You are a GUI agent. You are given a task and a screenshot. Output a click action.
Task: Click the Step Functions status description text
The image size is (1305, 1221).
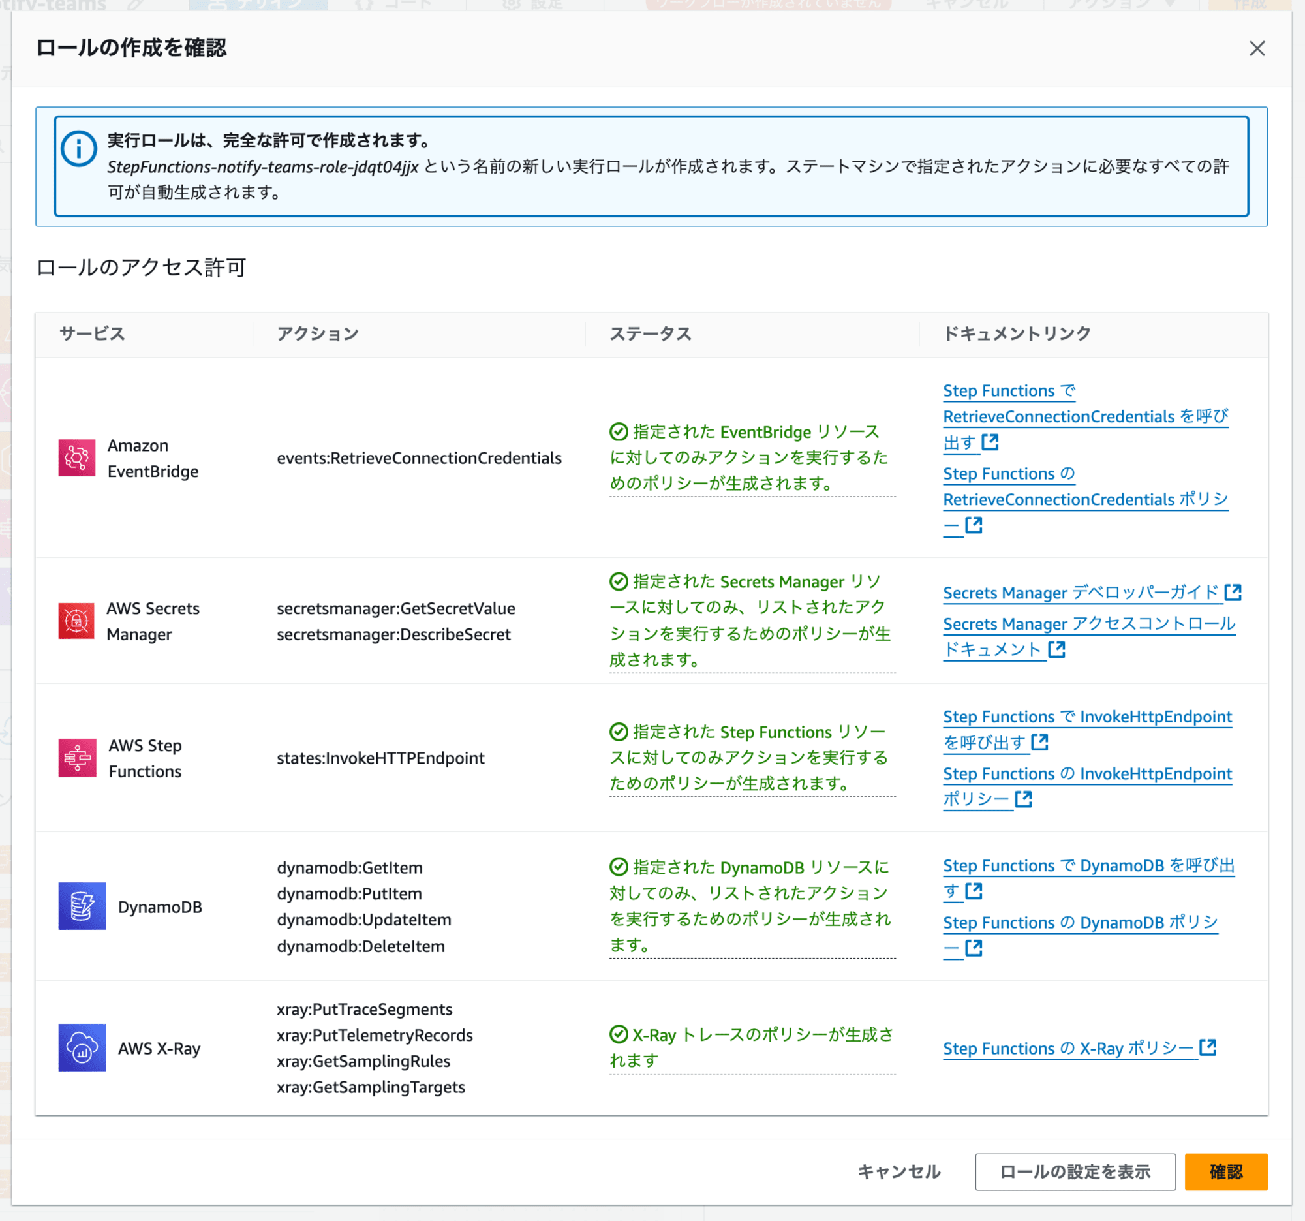click(752, 758)
